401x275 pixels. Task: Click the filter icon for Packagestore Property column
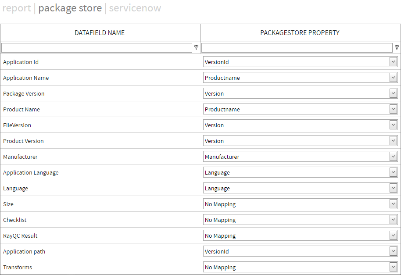(x=397, y=47)
